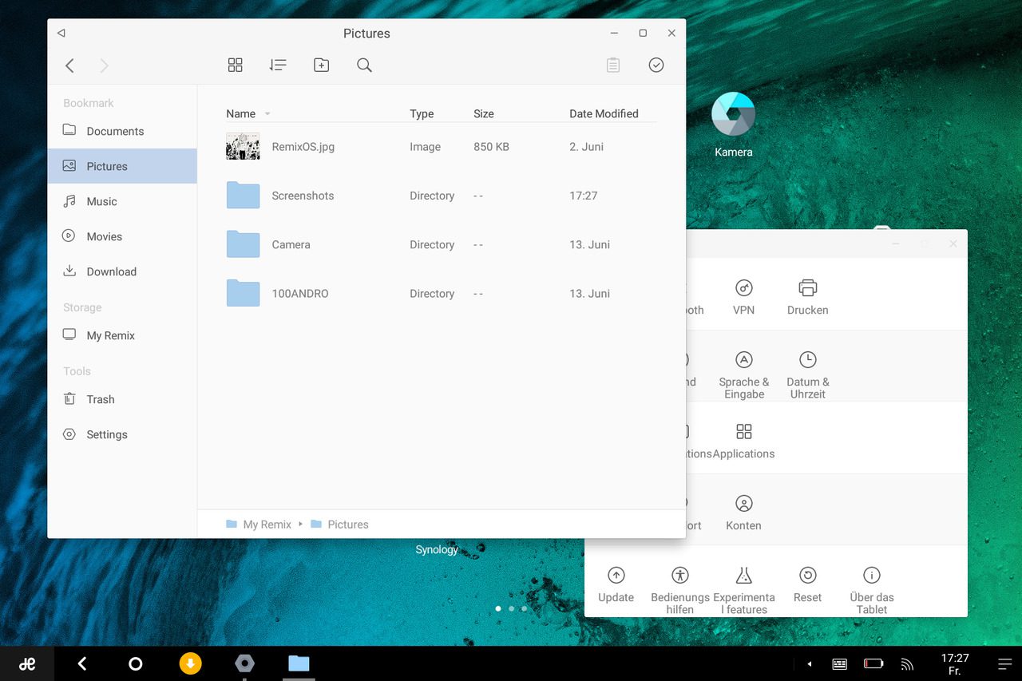
Task: Switch to the settings app in taskbar
Action: coord(244,663)
